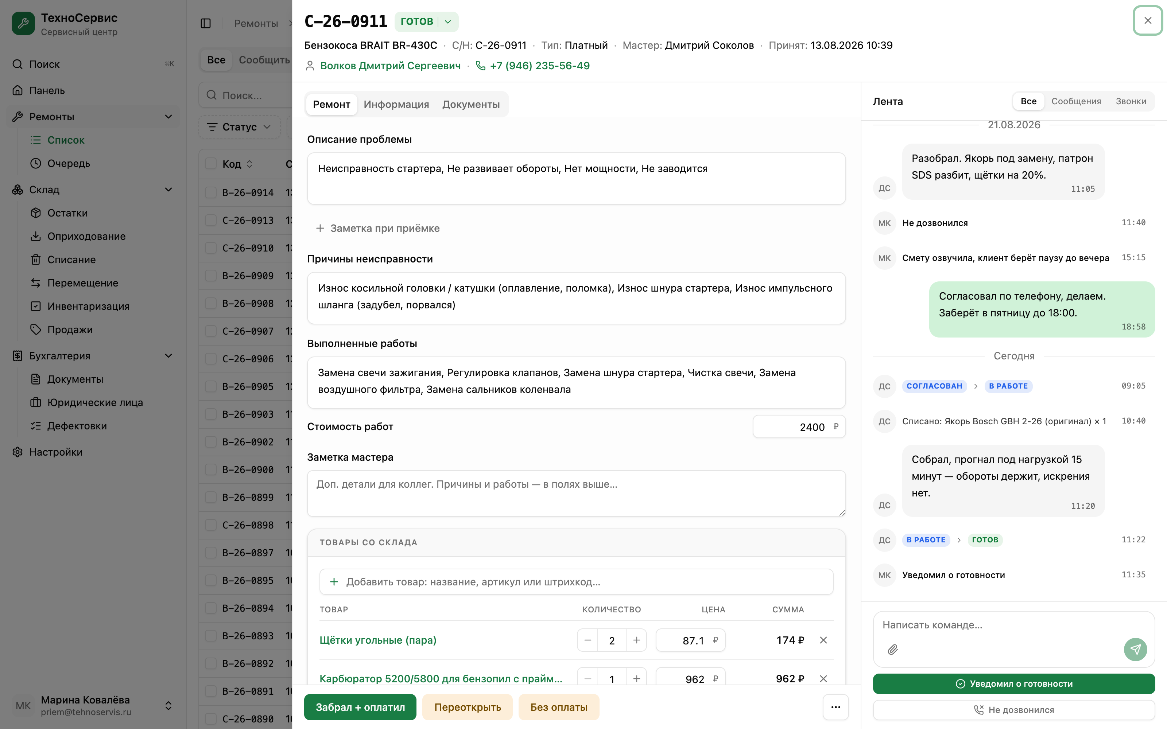
Task: Tick the checkbox for C-26-0910
Action: pyautogui.click(x=211, y=248)
